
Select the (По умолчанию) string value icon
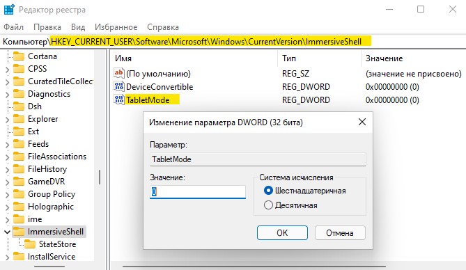[119, 73]
